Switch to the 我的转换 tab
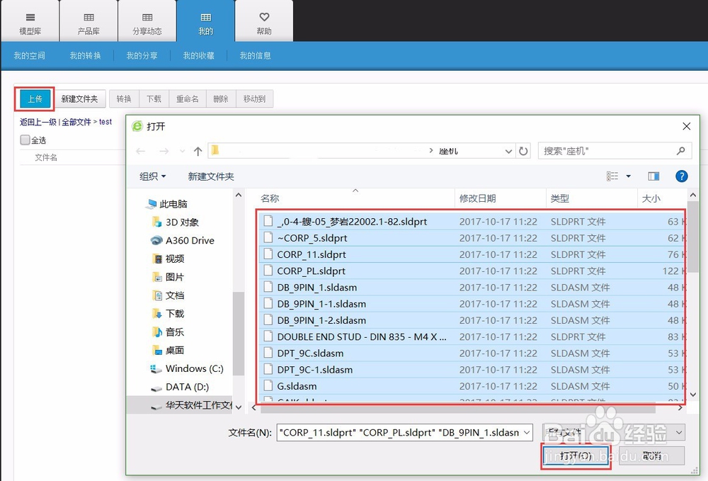The height and width of the screenshot is (481, 708). pyautogui.click(x=85, y=55)
